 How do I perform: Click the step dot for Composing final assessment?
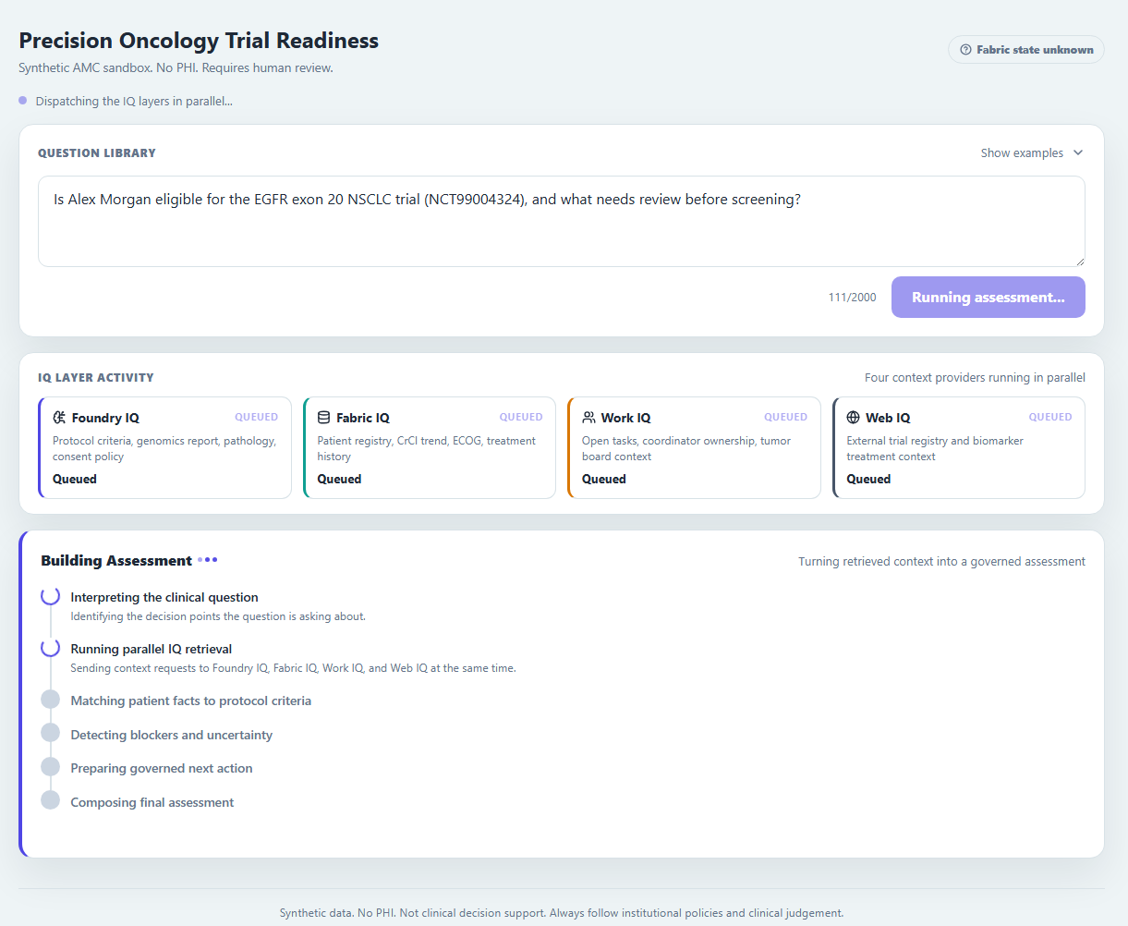click(50, 800)
